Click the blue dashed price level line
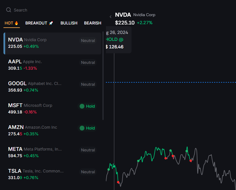The width and height of the screenshot is (236, 190). click(171, 82)
